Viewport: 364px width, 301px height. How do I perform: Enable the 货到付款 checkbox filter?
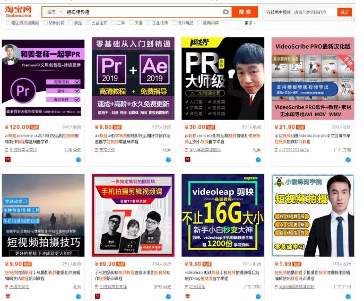(x=46, y=23)
